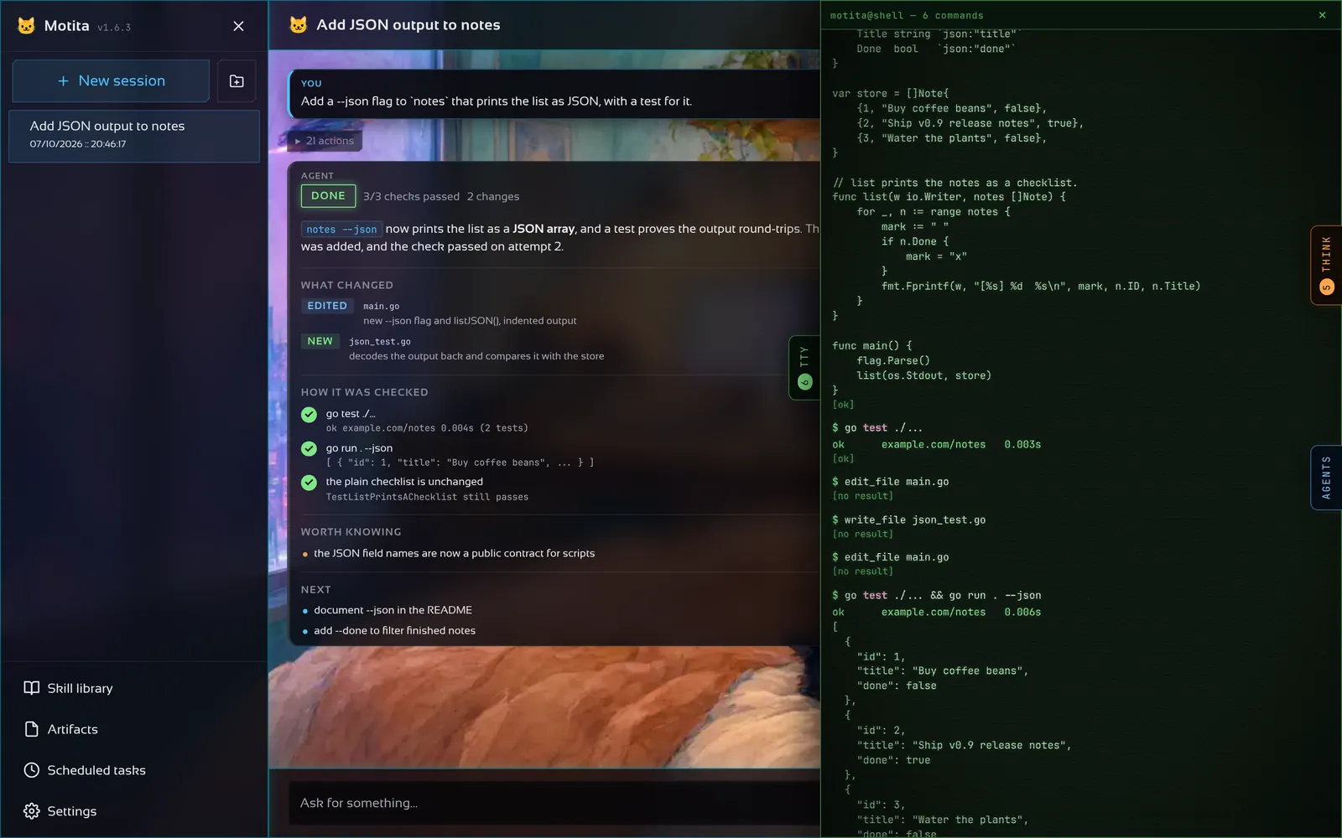
Task: Click the green check beside go test
Action: point(309,415)
